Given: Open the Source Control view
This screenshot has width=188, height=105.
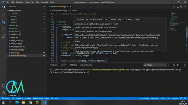Looking at the screenshot, I should click(3, 22).
